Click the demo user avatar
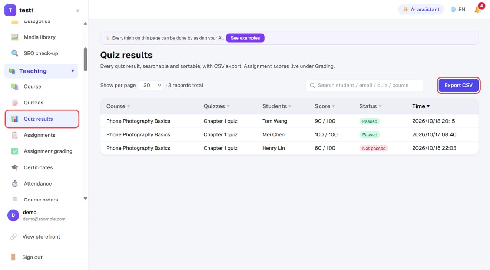 pos(13,215)
